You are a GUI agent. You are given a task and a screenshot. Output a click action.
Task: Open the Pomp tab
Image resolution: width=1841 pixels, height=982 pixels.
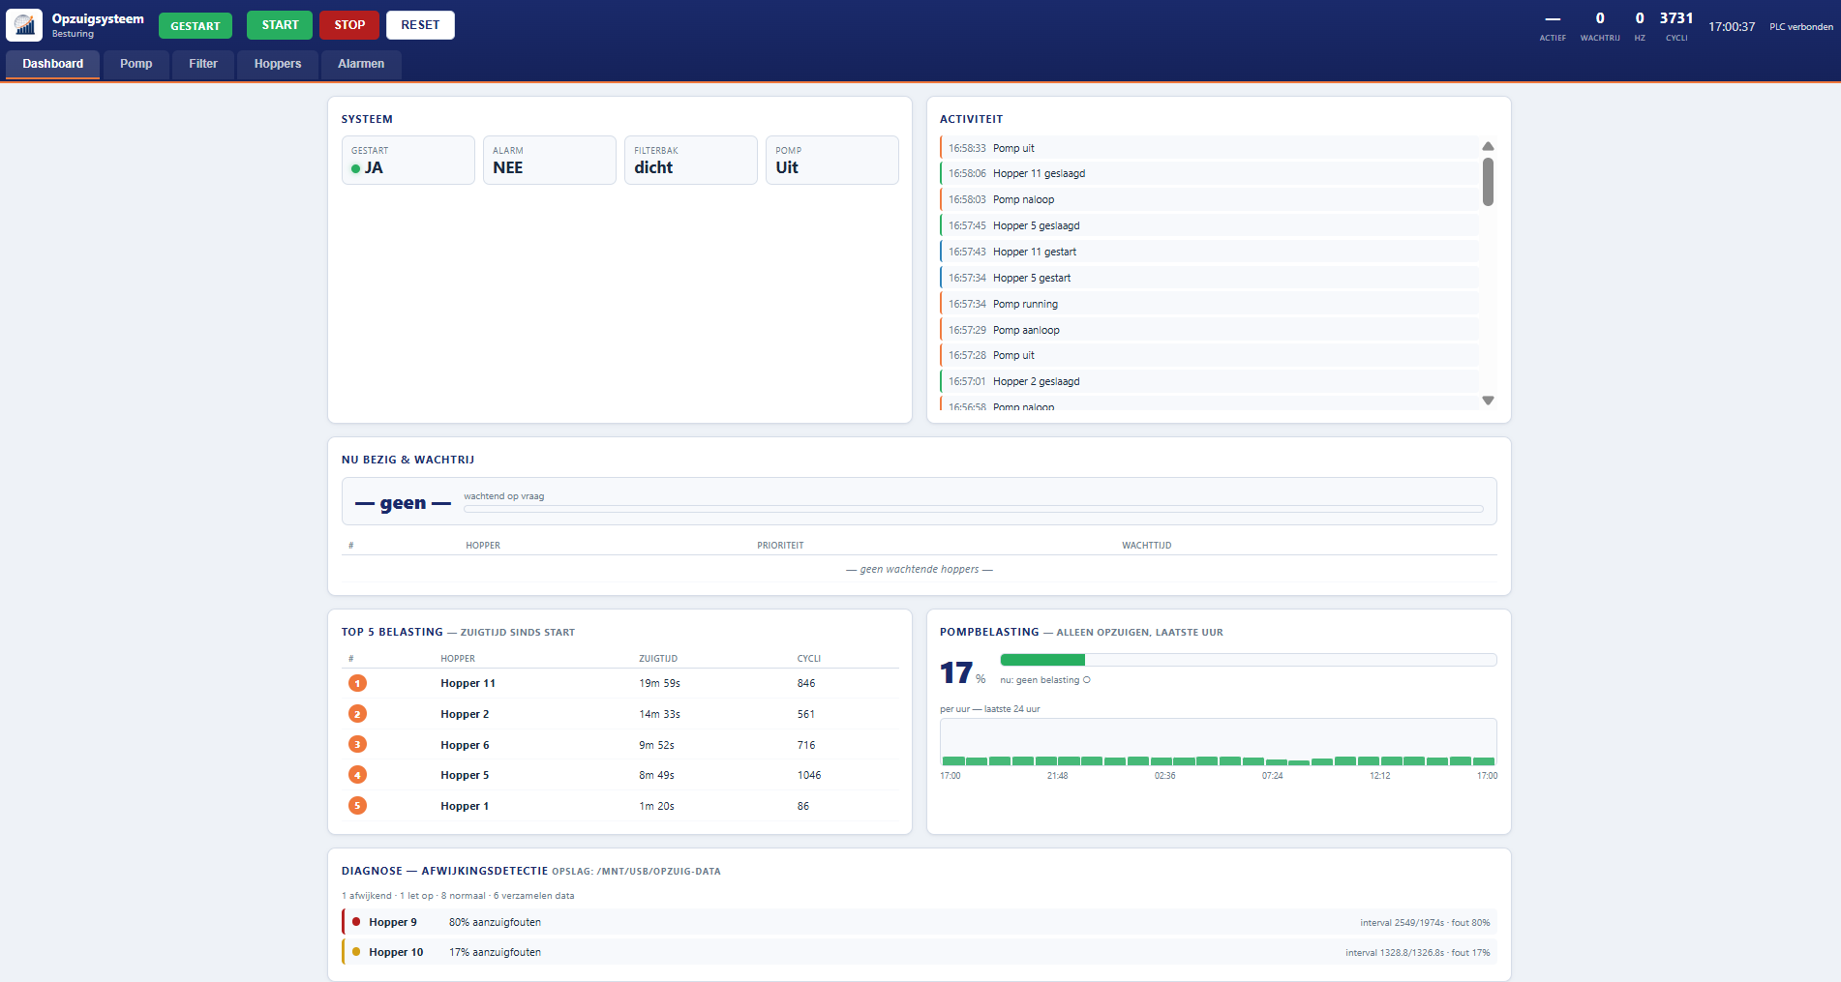coord(136,64)
